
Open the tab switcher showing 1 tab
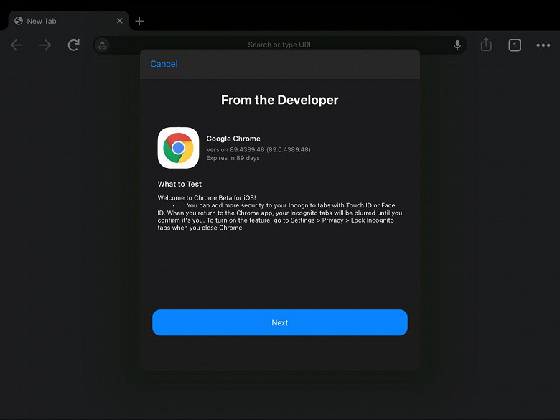point(515,45)
